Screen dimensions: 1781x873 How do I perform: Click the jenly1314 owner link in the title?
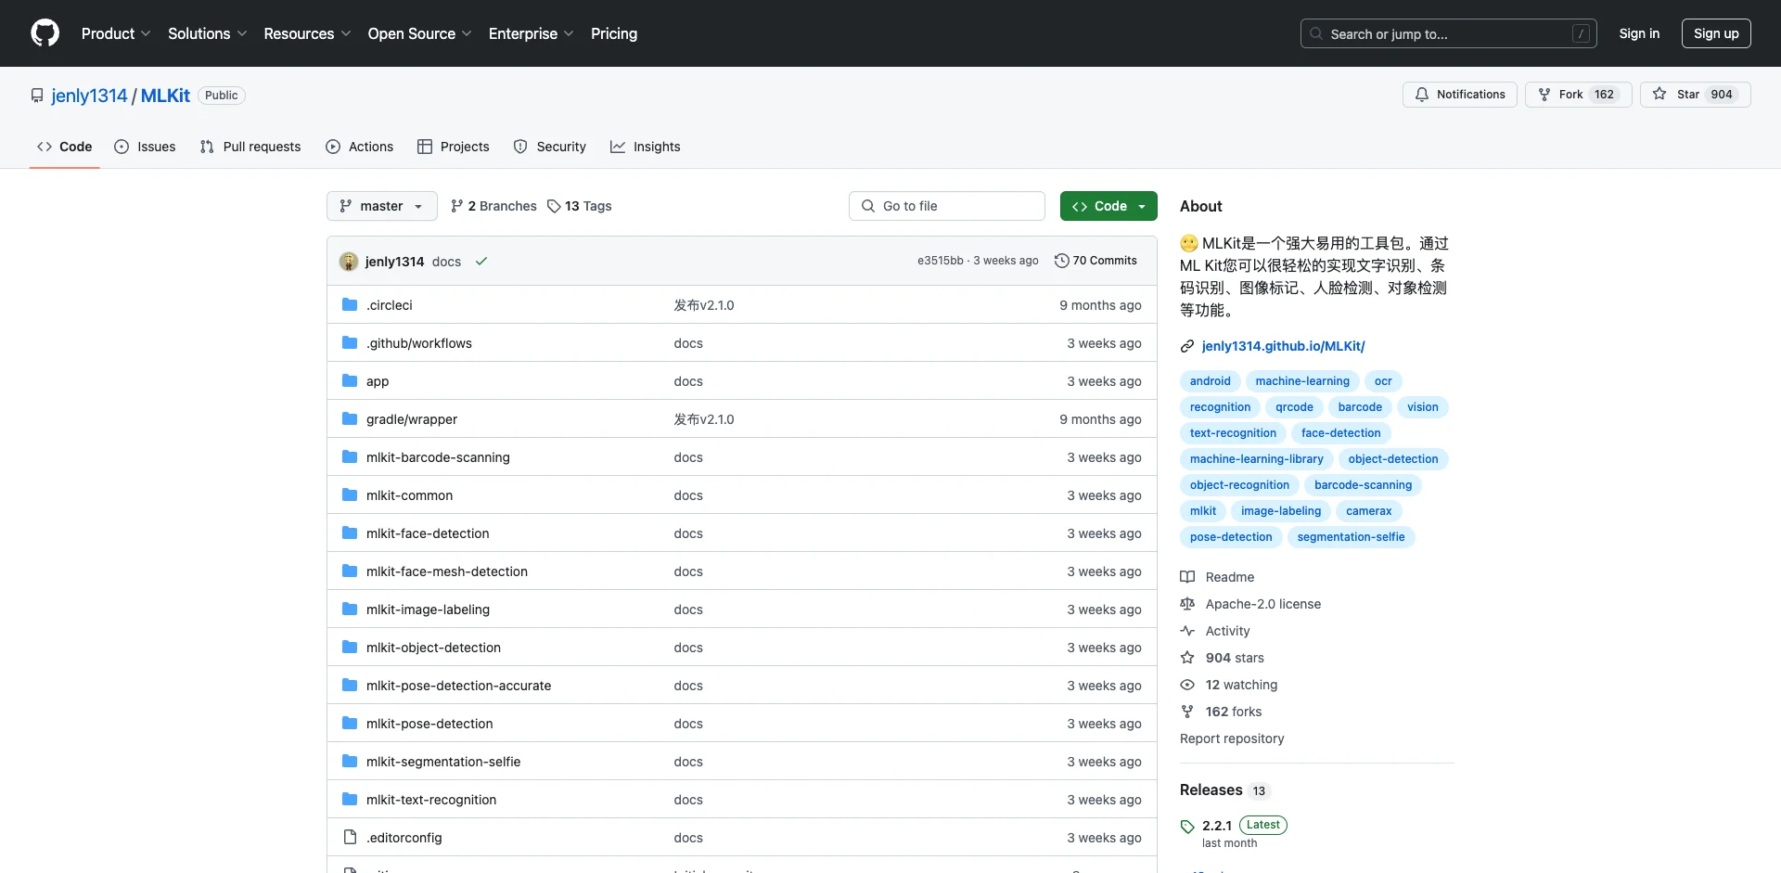pos(89,96)
